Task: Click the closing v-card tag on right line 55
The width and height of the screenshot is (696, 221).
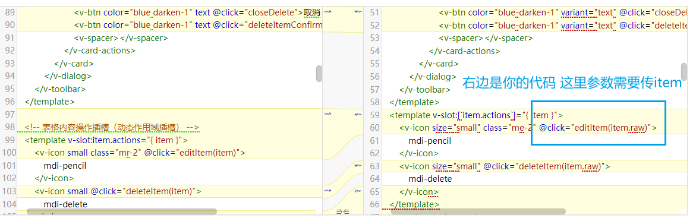Action: pyautogui.click(x=439, y=64)
